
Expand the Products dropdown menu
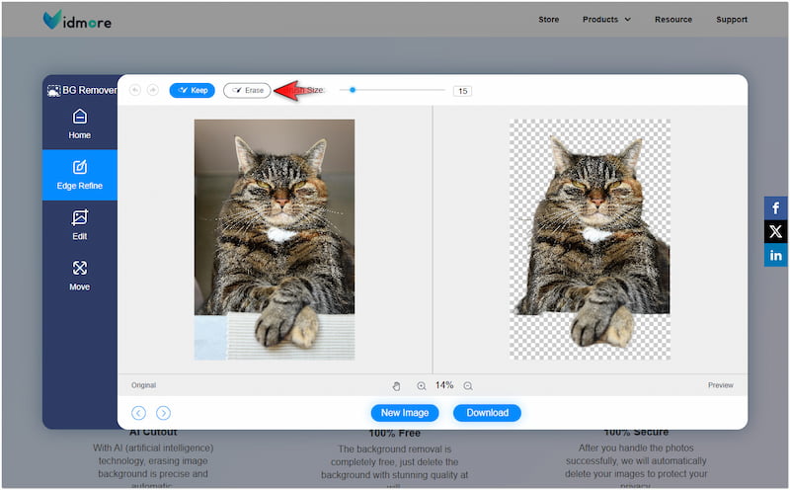(606, 19)
